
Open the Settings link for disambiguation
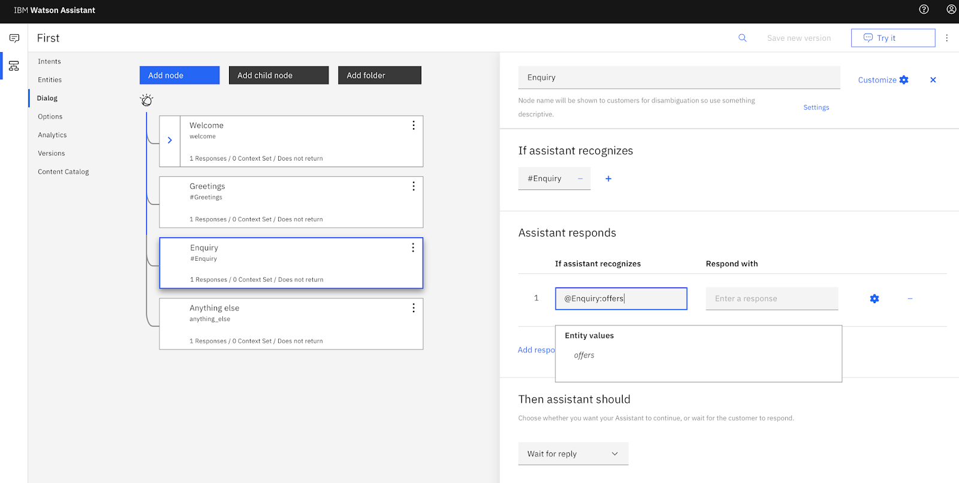coord(816,107)
